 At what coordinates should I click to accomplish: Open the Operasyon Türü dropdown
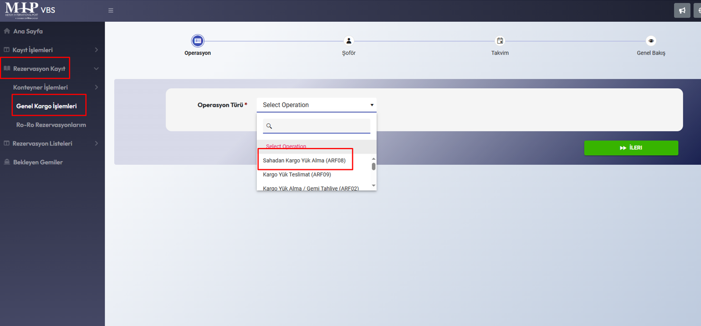pos(316,105)
